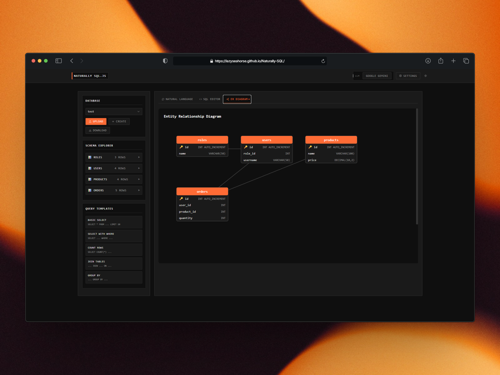
Task: Click the key icon in products table
Action: [310, 147]
